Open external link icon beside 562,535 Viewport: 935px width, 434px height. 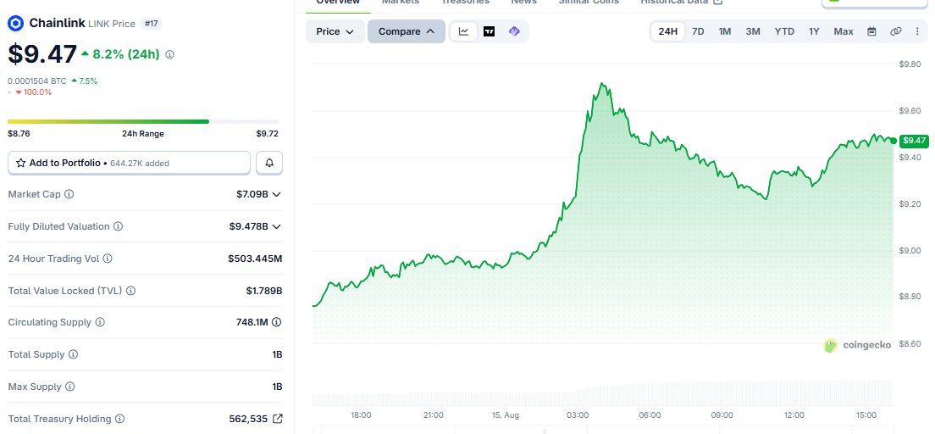pos(277,419)
